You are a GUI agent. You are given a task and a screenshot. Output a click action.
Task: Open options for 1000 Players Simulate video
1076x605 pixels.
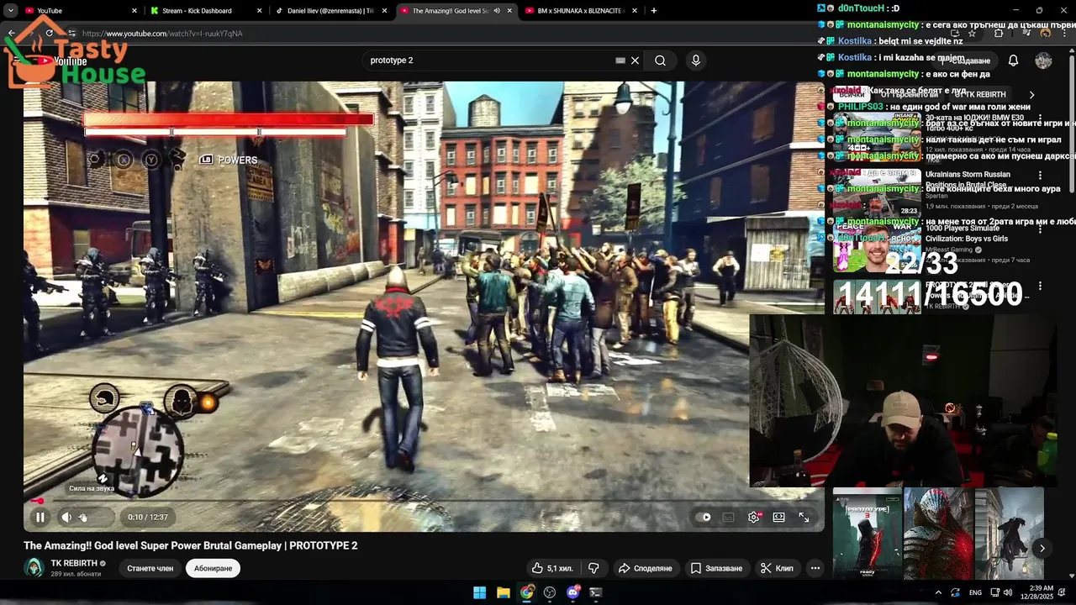click(x=1040, y=229)
